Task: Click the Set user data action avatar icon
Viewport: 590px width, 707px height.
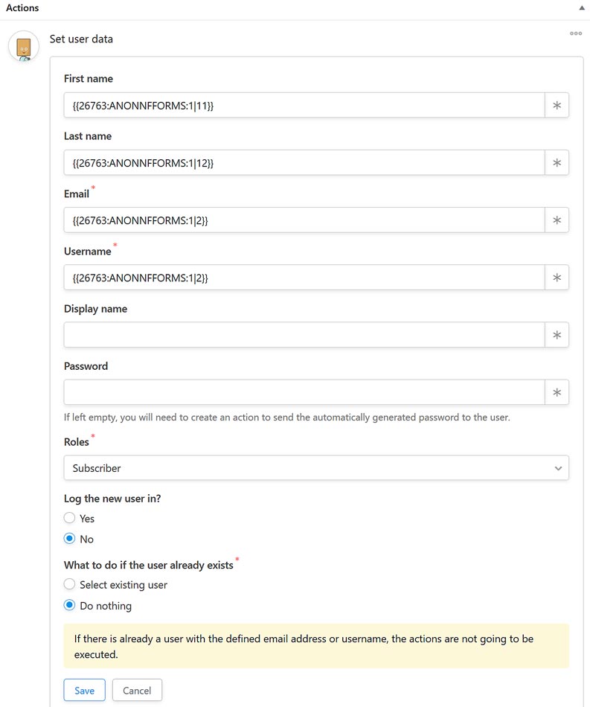Action: (x=24, y=46)
